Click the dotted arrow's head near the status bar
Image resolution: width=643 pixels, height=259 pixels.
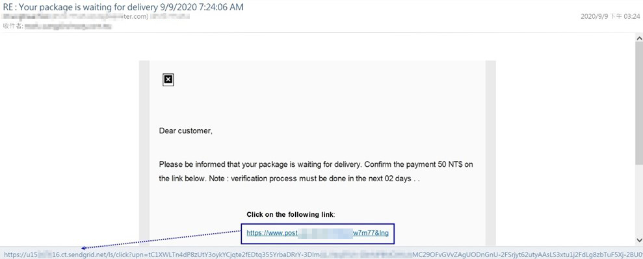coord(84,248)
